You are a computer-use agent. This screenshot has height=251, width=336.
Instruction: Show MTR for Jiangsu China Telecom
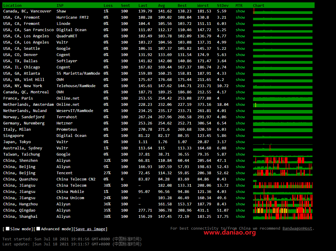(240, 185)
